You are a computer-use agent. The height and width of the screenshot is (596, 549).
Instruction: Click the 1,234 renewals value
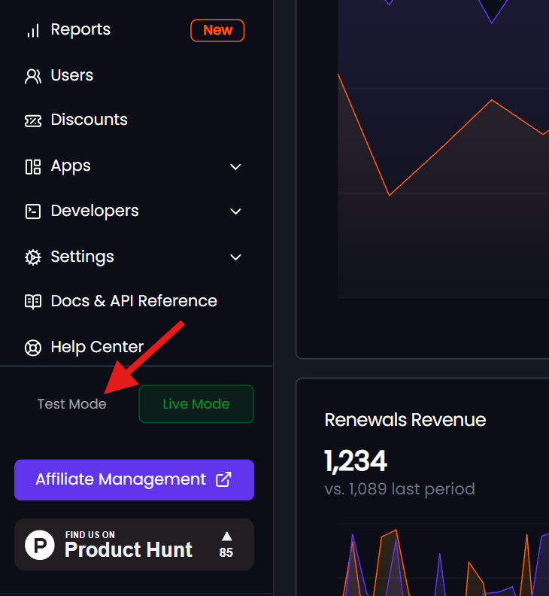click(x=356, y=461)
